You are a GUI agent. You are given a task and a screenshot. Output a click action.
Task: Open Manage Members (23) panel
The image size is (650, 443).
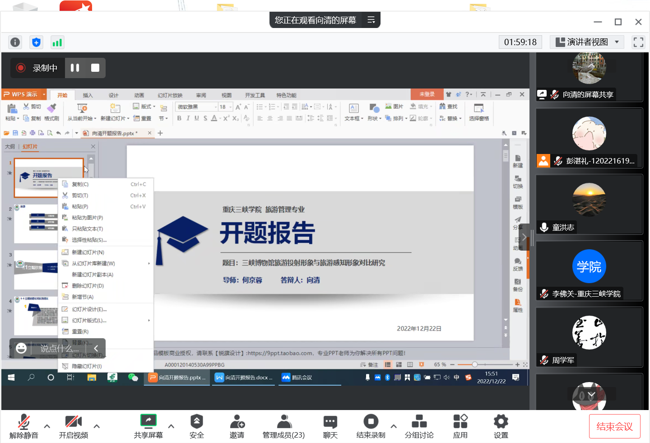[283, 426]
